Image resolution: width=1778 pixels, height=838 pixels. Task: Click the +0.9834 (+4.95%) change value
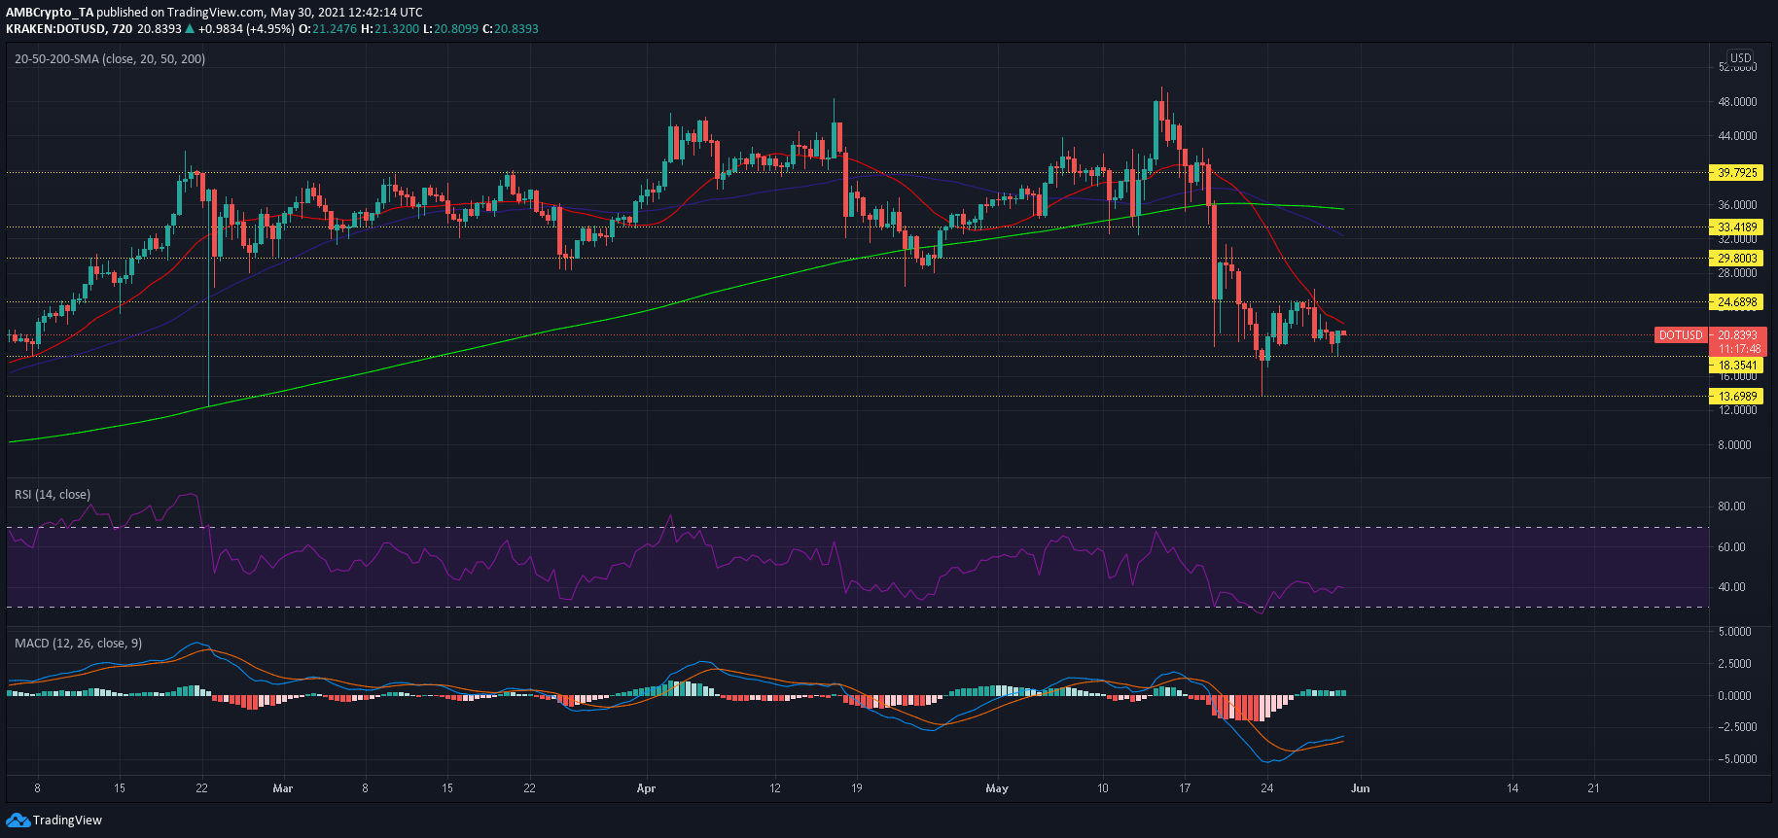click(247, 28)
